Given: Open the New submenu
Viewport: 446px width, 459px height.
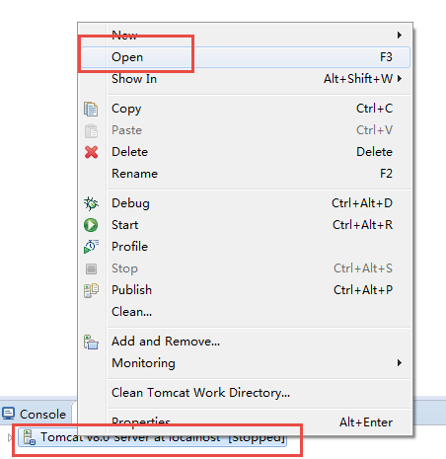Looking at the screenshot, I should tap(245, 35).
